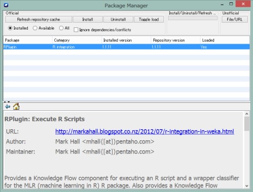Click the Weka application icon in title bar

tap(6, 5)
